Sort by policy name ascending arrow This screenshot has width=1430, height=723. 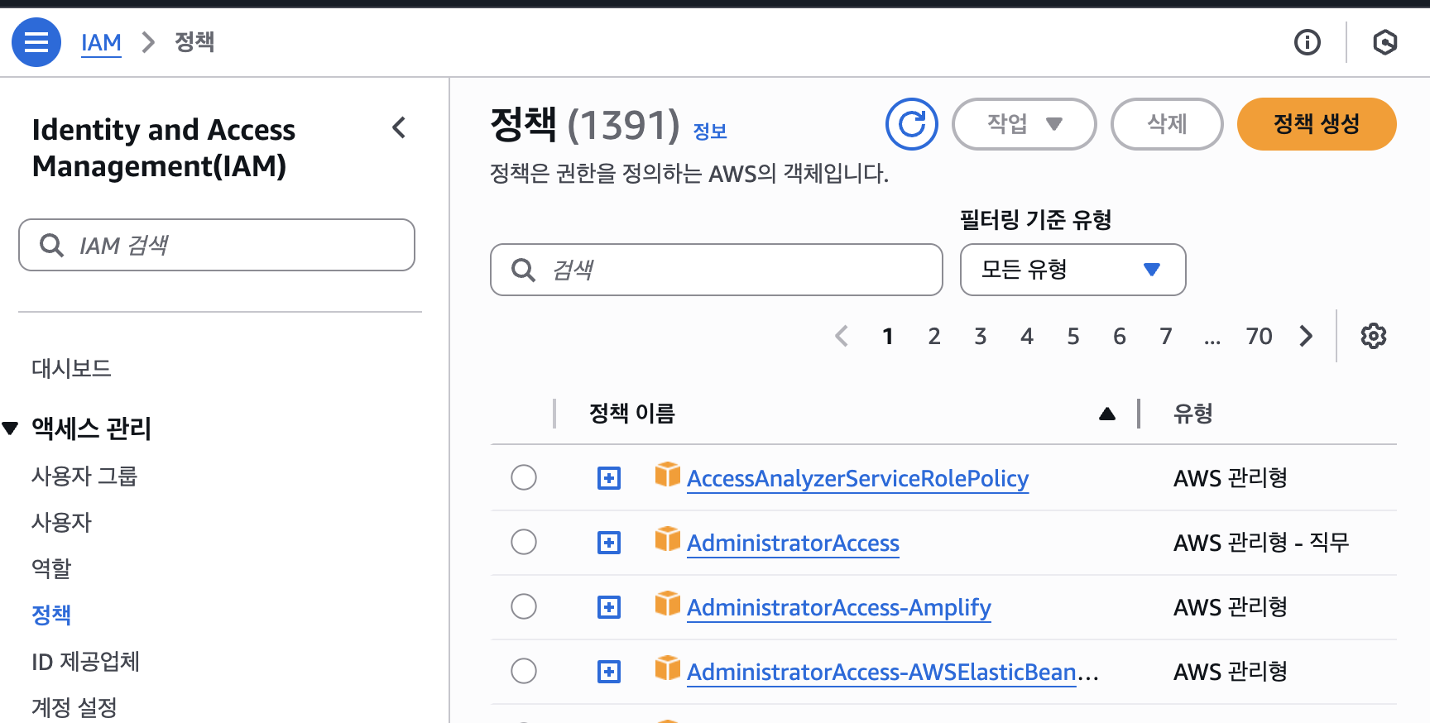1106,414
